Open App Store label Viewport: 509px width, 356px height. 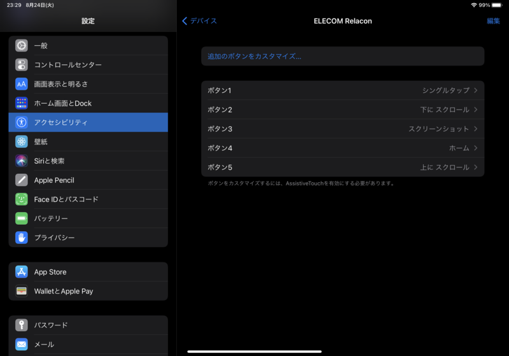(50, 272)
